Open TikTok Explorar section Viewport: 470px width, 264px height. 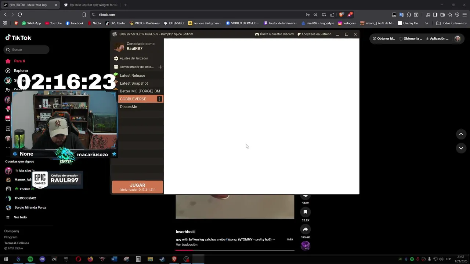point(17,70)
